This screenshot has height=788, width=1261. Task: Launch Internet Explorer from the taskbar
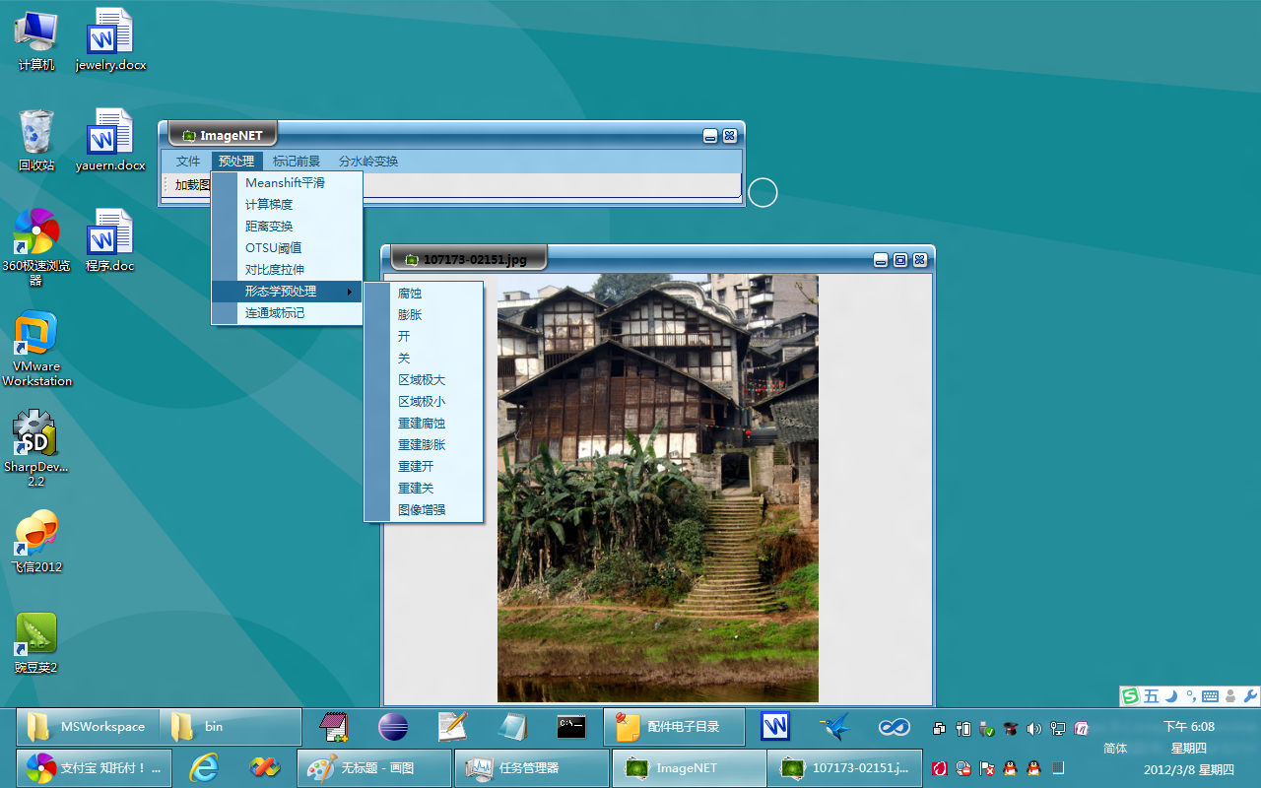click(204, 767)
